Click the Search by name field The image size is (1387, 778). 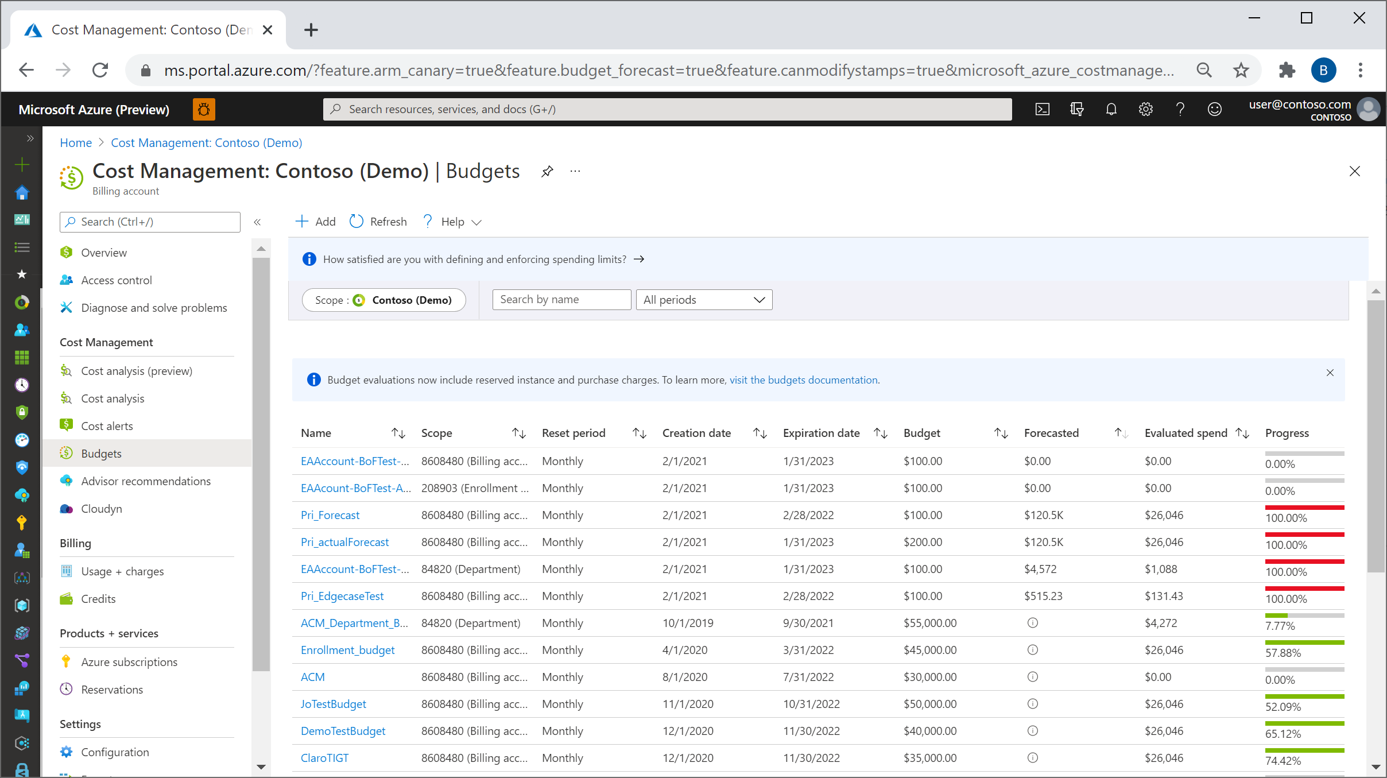[561, 299]
